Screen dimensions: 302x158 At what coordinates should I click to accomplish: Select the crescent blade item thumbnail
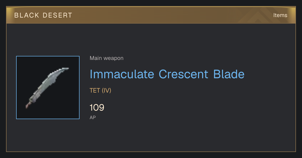click(48, 88)
